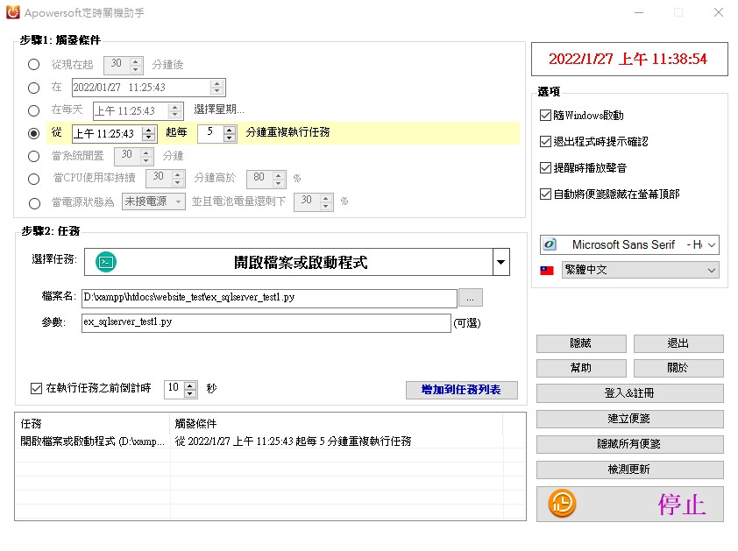Click the large '停止' stop button
Image resolution: width=738 pixels, height=551 pixels.
click(629, 504)
